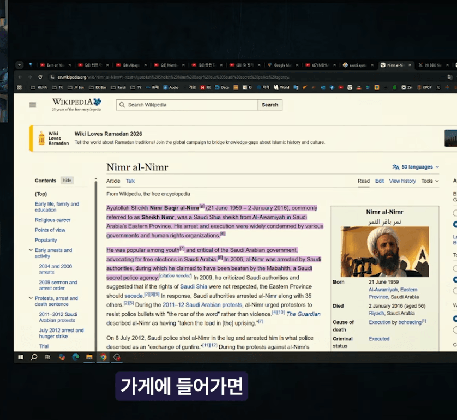Open the Wikipedia main menu hamburger icon
Viewport: 457px width, 420px height.
pyautogui.click(x=33, y=105)
